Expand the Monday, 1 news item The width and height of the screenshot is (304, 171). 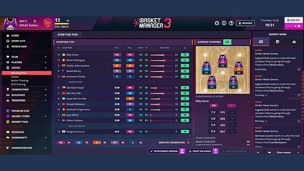tap(299, 121)
